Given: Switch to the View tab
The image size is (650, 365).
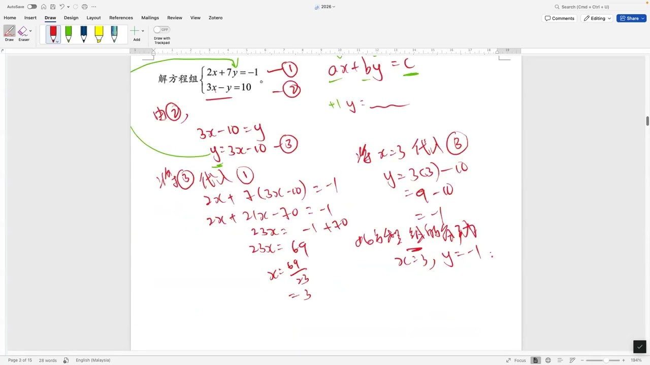Looking at the screenshot, I should 195,18.
